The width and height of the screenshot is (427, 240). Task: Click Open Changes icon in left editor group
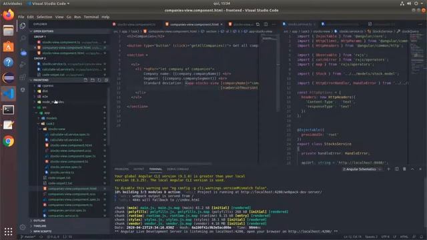[258, 24]
